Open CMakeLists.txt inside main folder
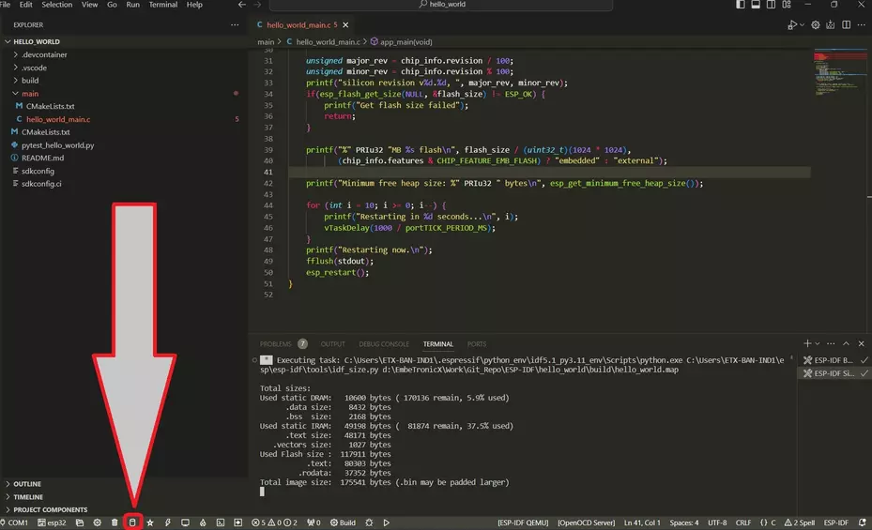 point(50,106)
